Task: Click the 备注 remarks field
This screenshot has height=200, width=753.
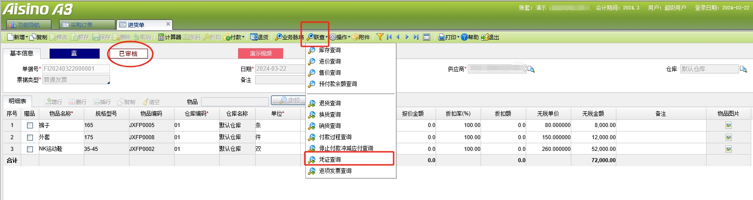Action: (280, 80)
